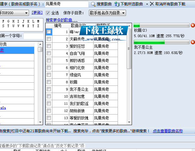Select letter K in the alphabet filter
The width and height of the screenshot is (195, 151).
28,21
